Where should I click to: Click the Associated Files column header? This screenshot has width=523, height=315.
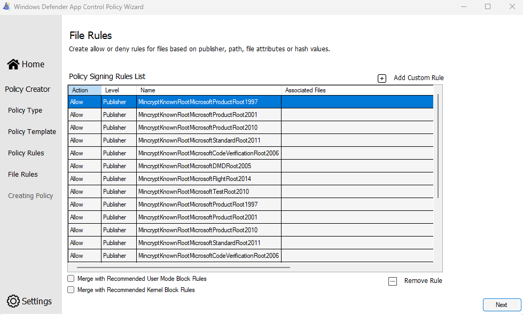click(x=357, y=90)
